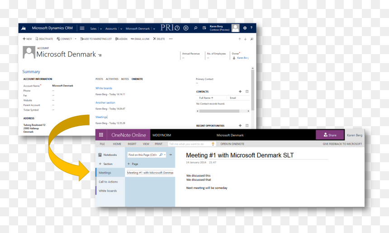Viewport: 389px width, 233px height.
Task: Open the White boards link in CRM
Action: [x=104, y=88]
